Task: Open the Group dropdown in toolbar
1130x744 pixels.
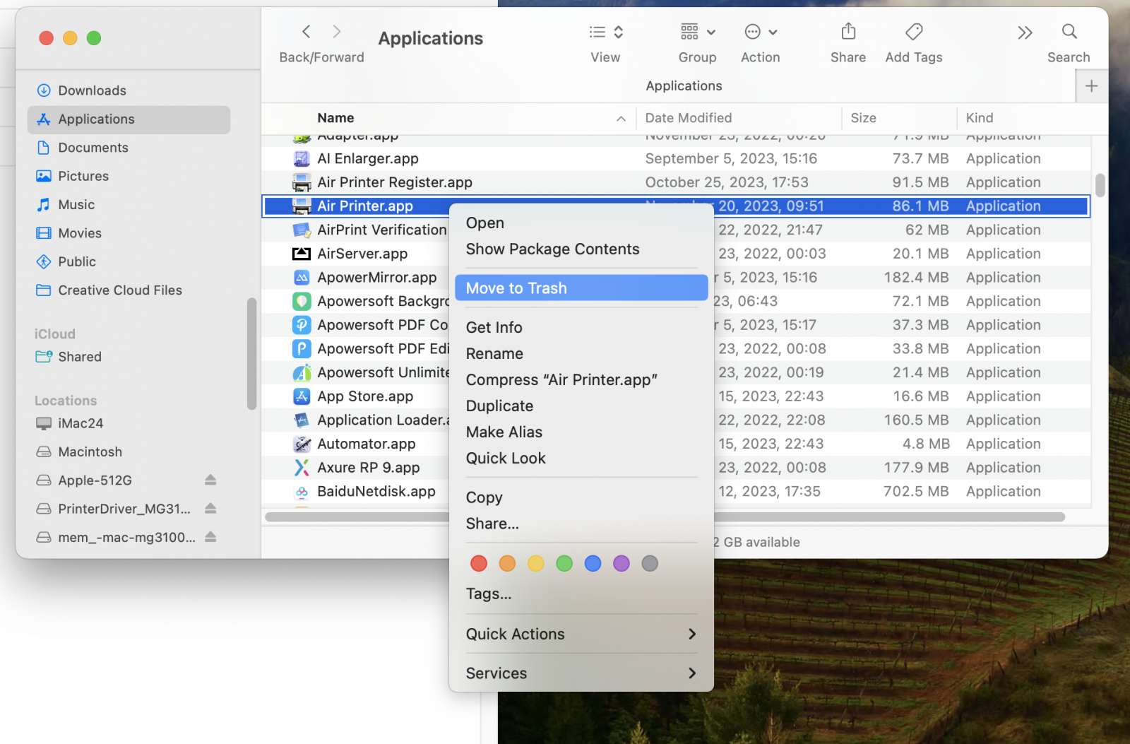Action: pos(698,32)
